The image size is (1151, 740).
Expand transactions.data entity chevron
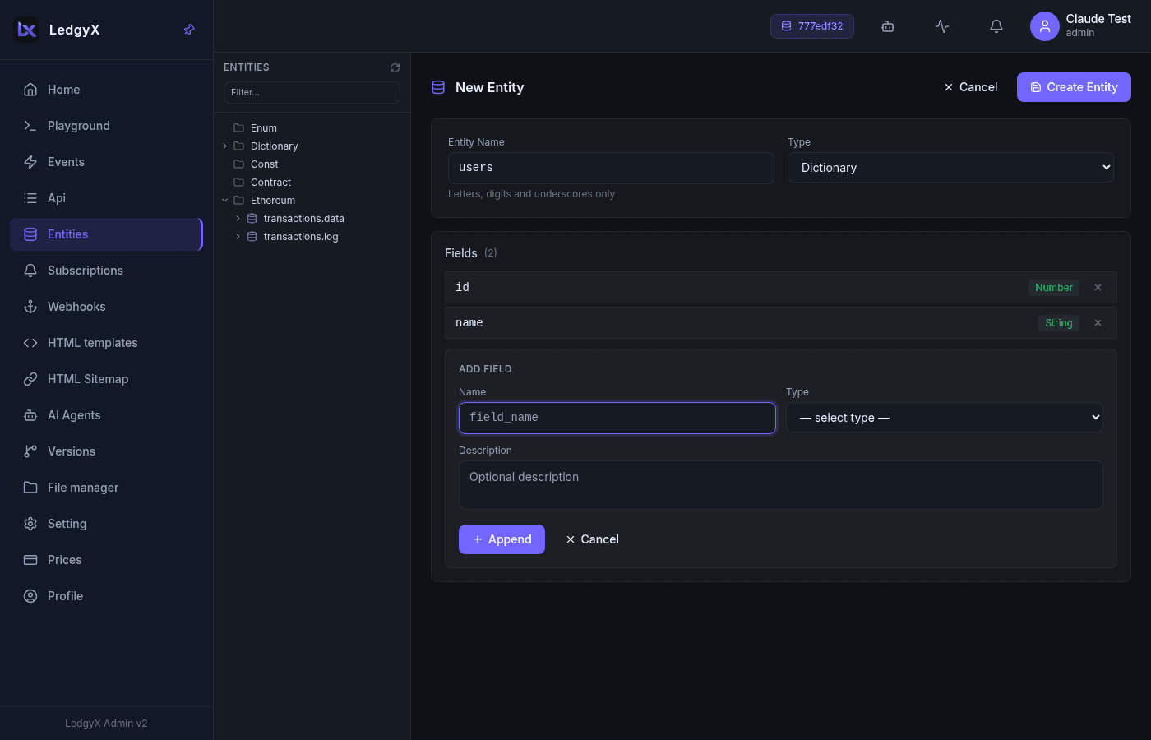point(238,219)
